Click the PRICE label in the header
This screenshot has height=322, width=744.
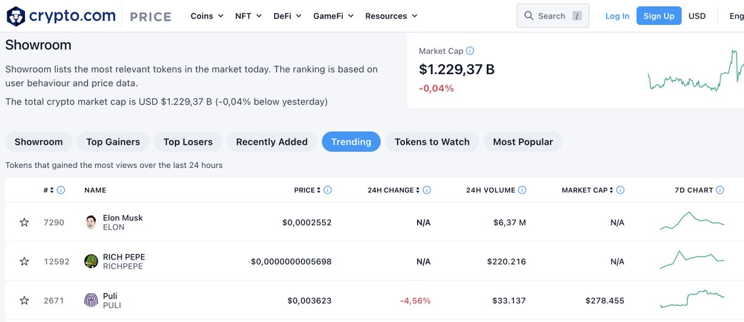pos(150,17)
